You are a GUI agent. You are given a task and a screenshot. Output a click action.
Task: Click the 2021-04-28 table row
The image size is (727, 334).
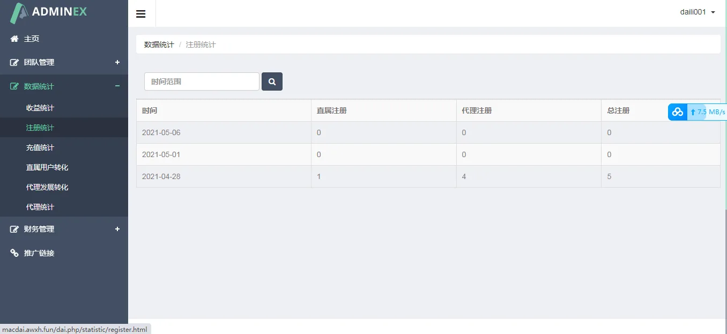(x=428, y=176)
